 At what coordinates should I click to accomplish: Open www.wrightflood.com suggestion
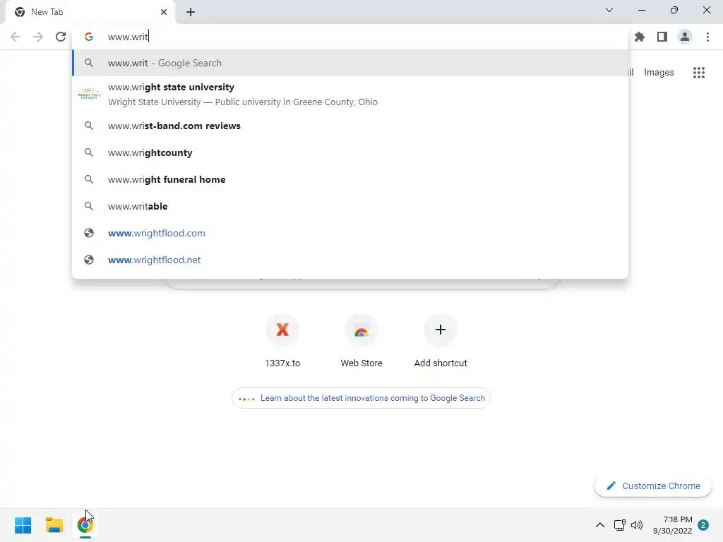click(350, 233)
